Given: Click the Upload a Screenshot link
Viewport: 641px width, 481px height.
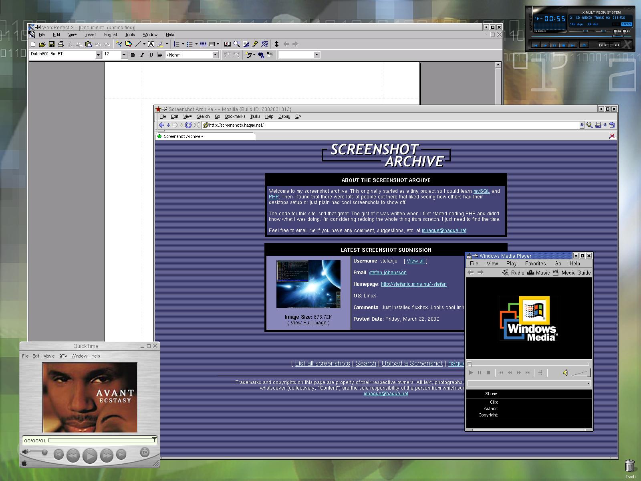Looking at the screenshot, I should point(412,364).
